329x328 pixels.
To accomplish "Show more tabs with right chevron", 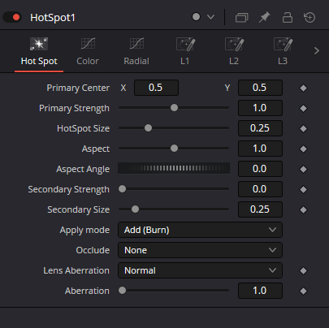I will pos(317,51).
